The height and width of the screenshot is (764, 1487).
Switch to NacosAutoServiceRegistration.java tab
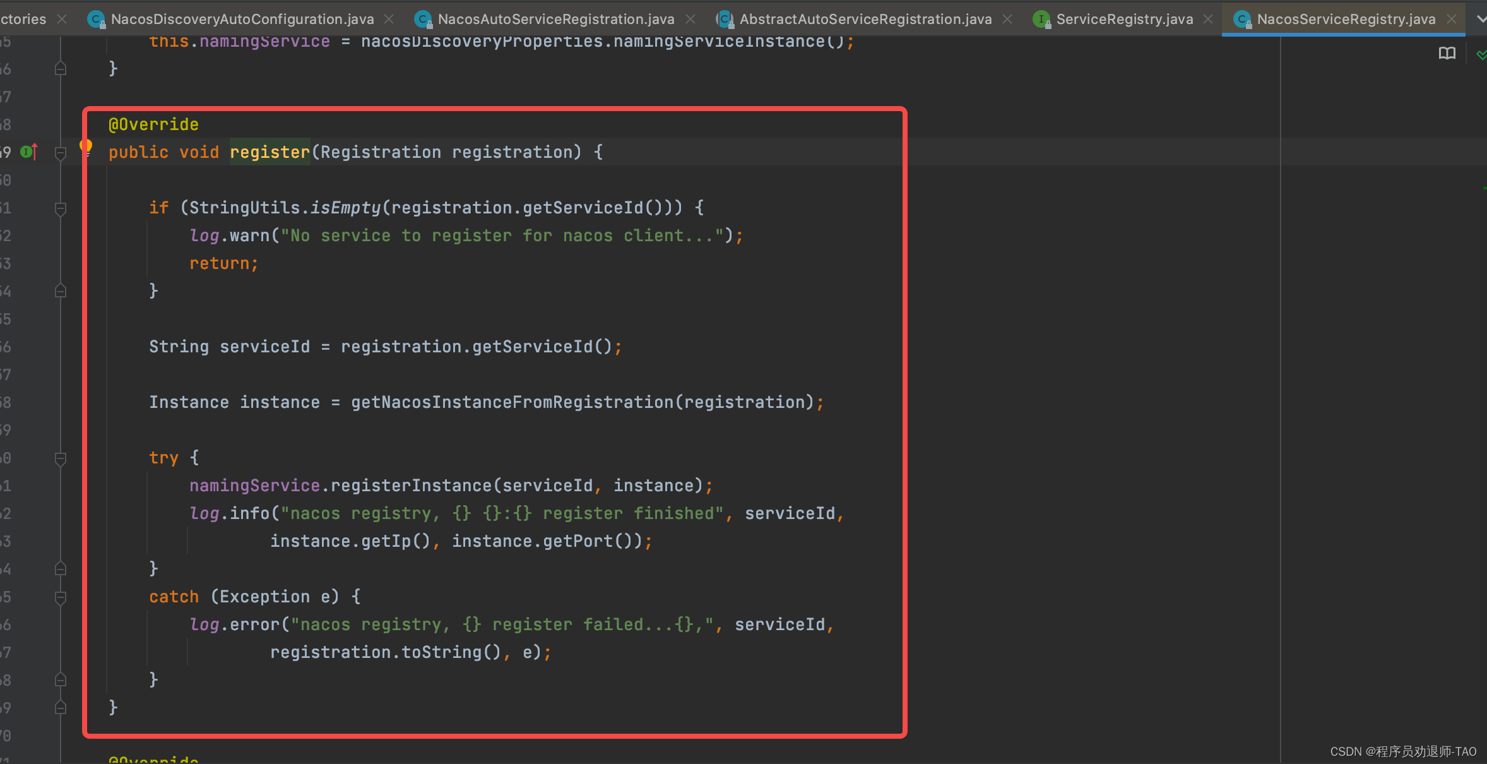pos(555,20)
